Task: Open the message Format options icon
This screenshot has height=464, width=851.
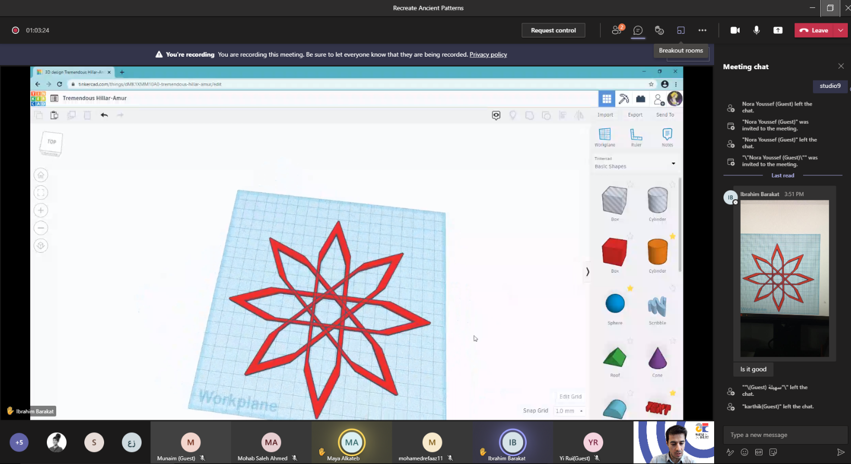Action: click(730, 452)
